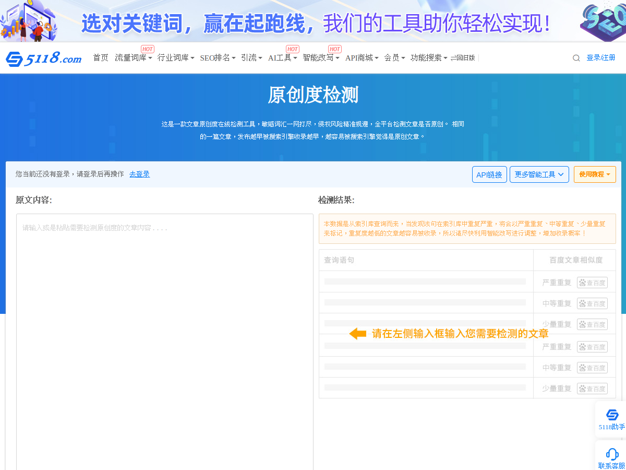Image resolution: width=626 pixels, height=470 pixels.
Task: Open 联系客服 headset icon
Action: click(612, 458)
